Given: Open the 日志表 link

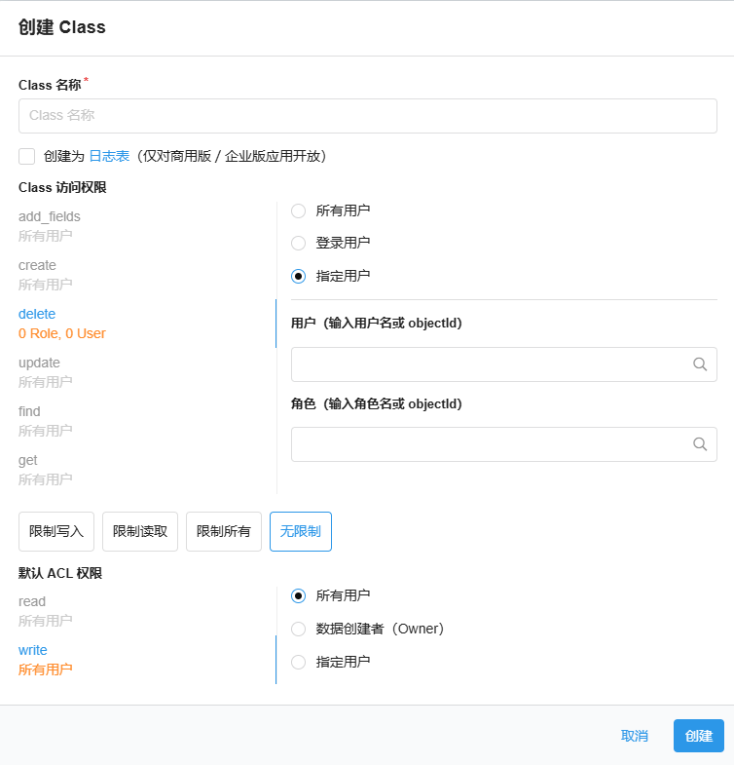Looking at the screenshot, I should [x=109, y=156].
